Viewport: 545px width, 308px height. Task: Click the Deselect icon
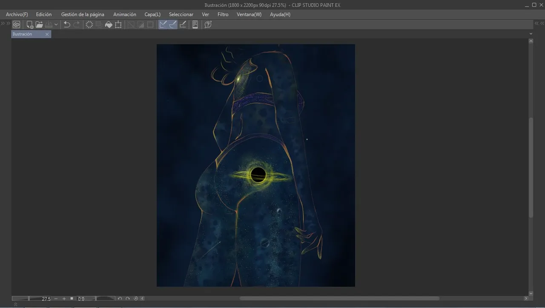point(131,25)
